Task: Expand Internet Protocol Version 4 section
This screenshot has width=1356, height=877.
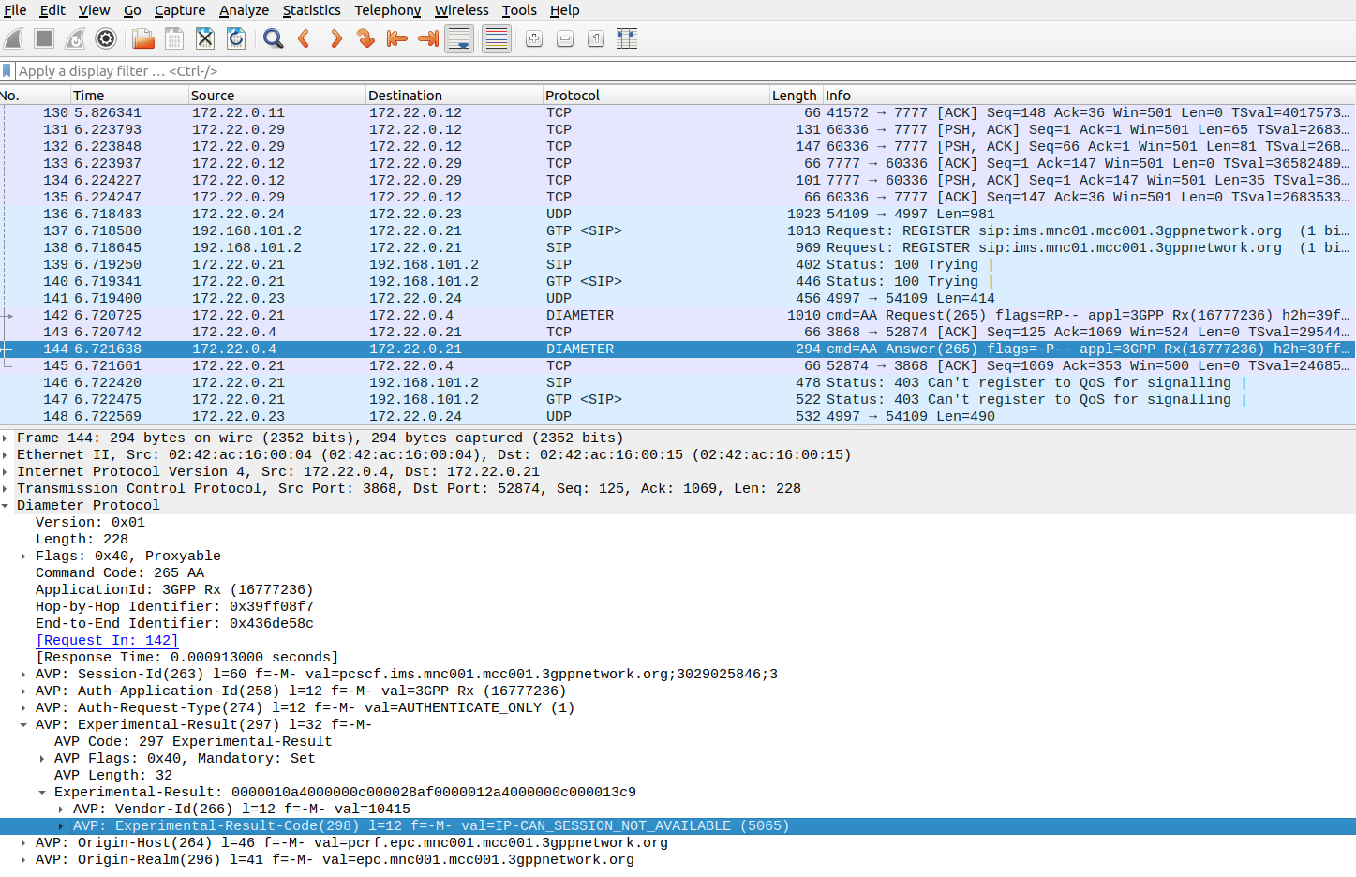Action: (6, 471)
